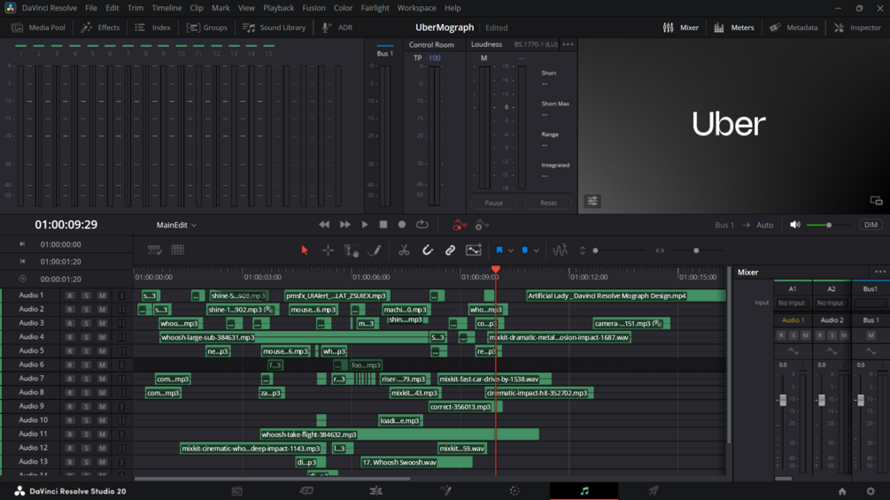Open the Timeline menu
890x500 pixels.
166,8
